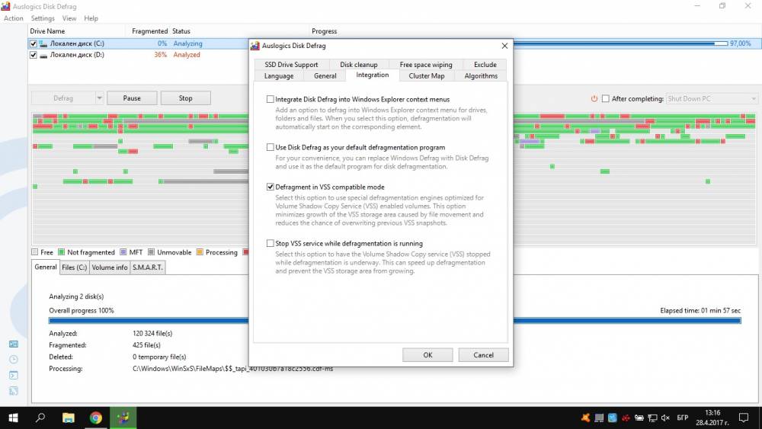Open the cluster map view sidebar icon
Screen dimensions: 762x429
click(x=14, y=344)
